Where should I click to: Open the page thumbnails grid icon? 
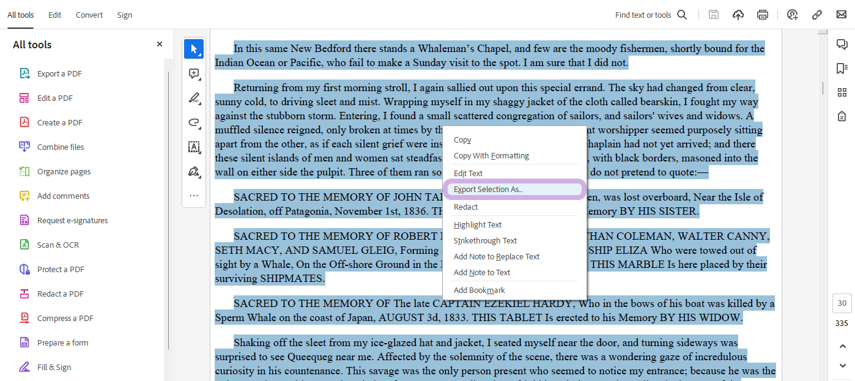842,92
